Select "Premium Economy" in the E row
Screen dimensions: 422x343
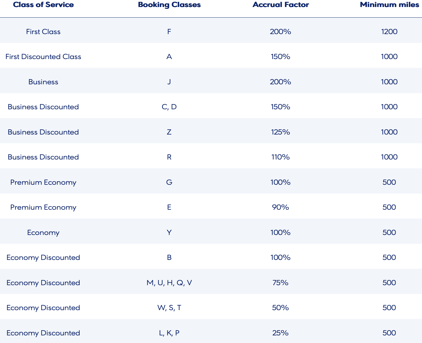click(43, 207)
